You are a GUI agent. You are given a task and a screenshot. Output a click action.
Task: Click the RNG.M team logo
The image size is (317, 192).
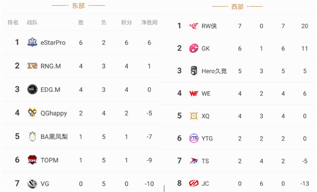(x=32, y=66)
